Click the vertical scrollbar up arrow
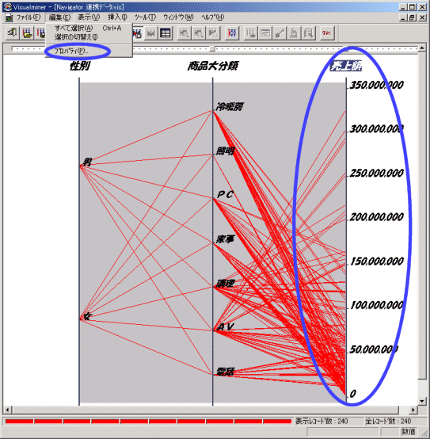 coord(422,48)
